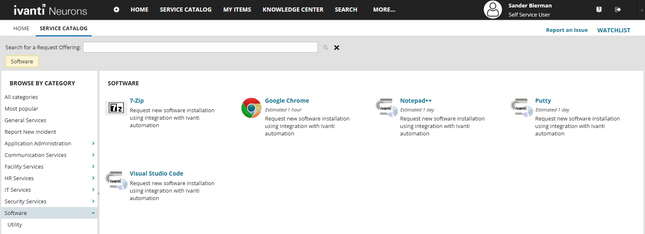Screen dimensions: 645x234
Task: Select All categories in sidebar
Action: [x=21, y=97]
